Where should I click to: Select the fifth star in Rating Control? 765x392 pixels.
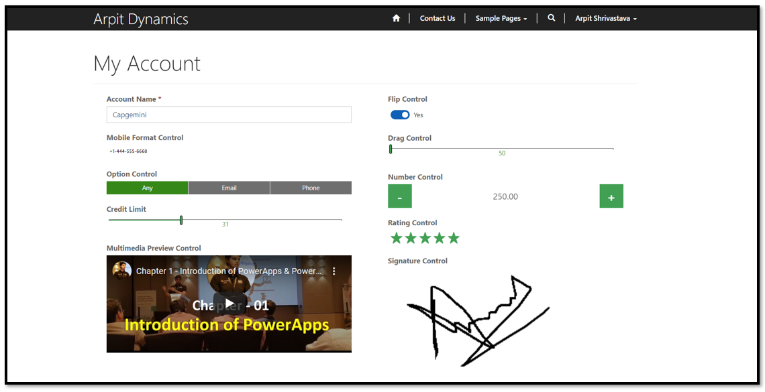(454, 238)
